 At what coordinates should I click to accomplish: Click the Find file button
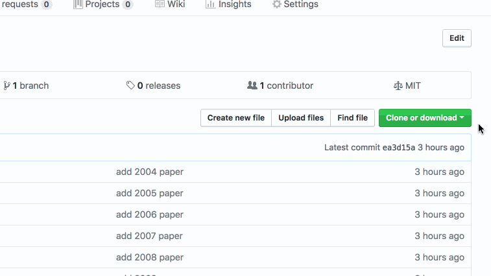353,118
